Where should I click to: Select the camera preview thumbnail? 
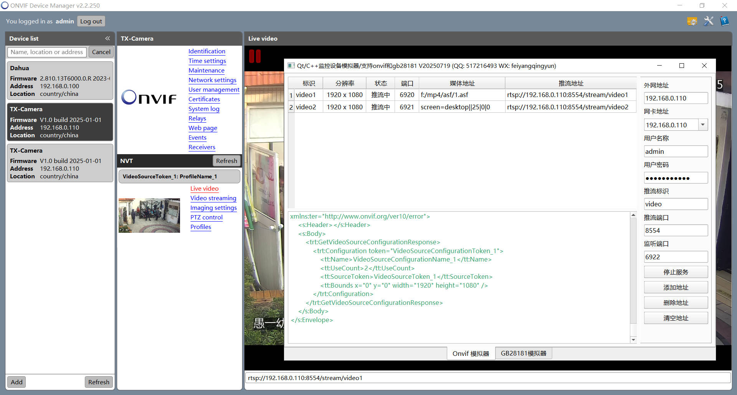tap(149, 215)
